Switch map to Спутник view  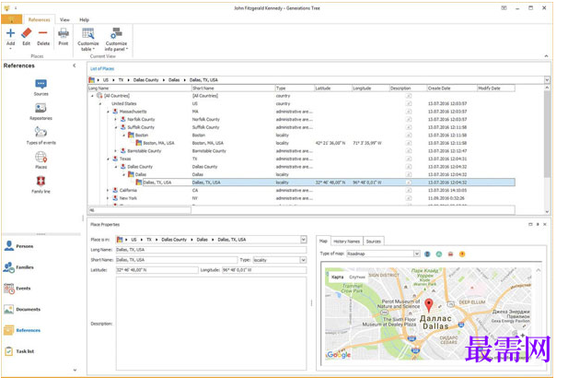coord(356,277)
